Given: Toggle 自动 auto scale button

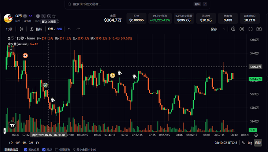Looking at the screenshot, I should click(x=258, y=143).
